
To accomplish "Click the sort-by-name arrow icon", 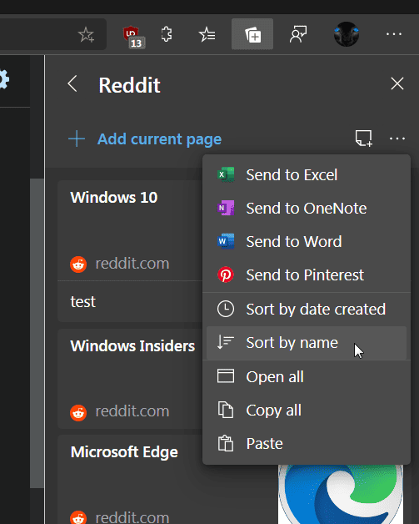I will [x=226, y=343].
